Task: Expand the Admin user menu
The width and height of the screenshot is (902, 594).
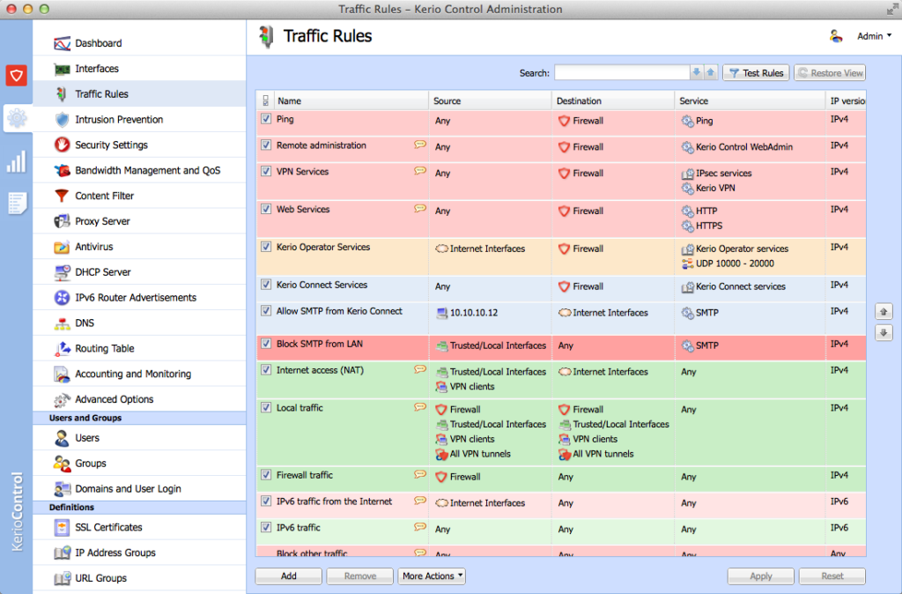Action: coord(874,36)
